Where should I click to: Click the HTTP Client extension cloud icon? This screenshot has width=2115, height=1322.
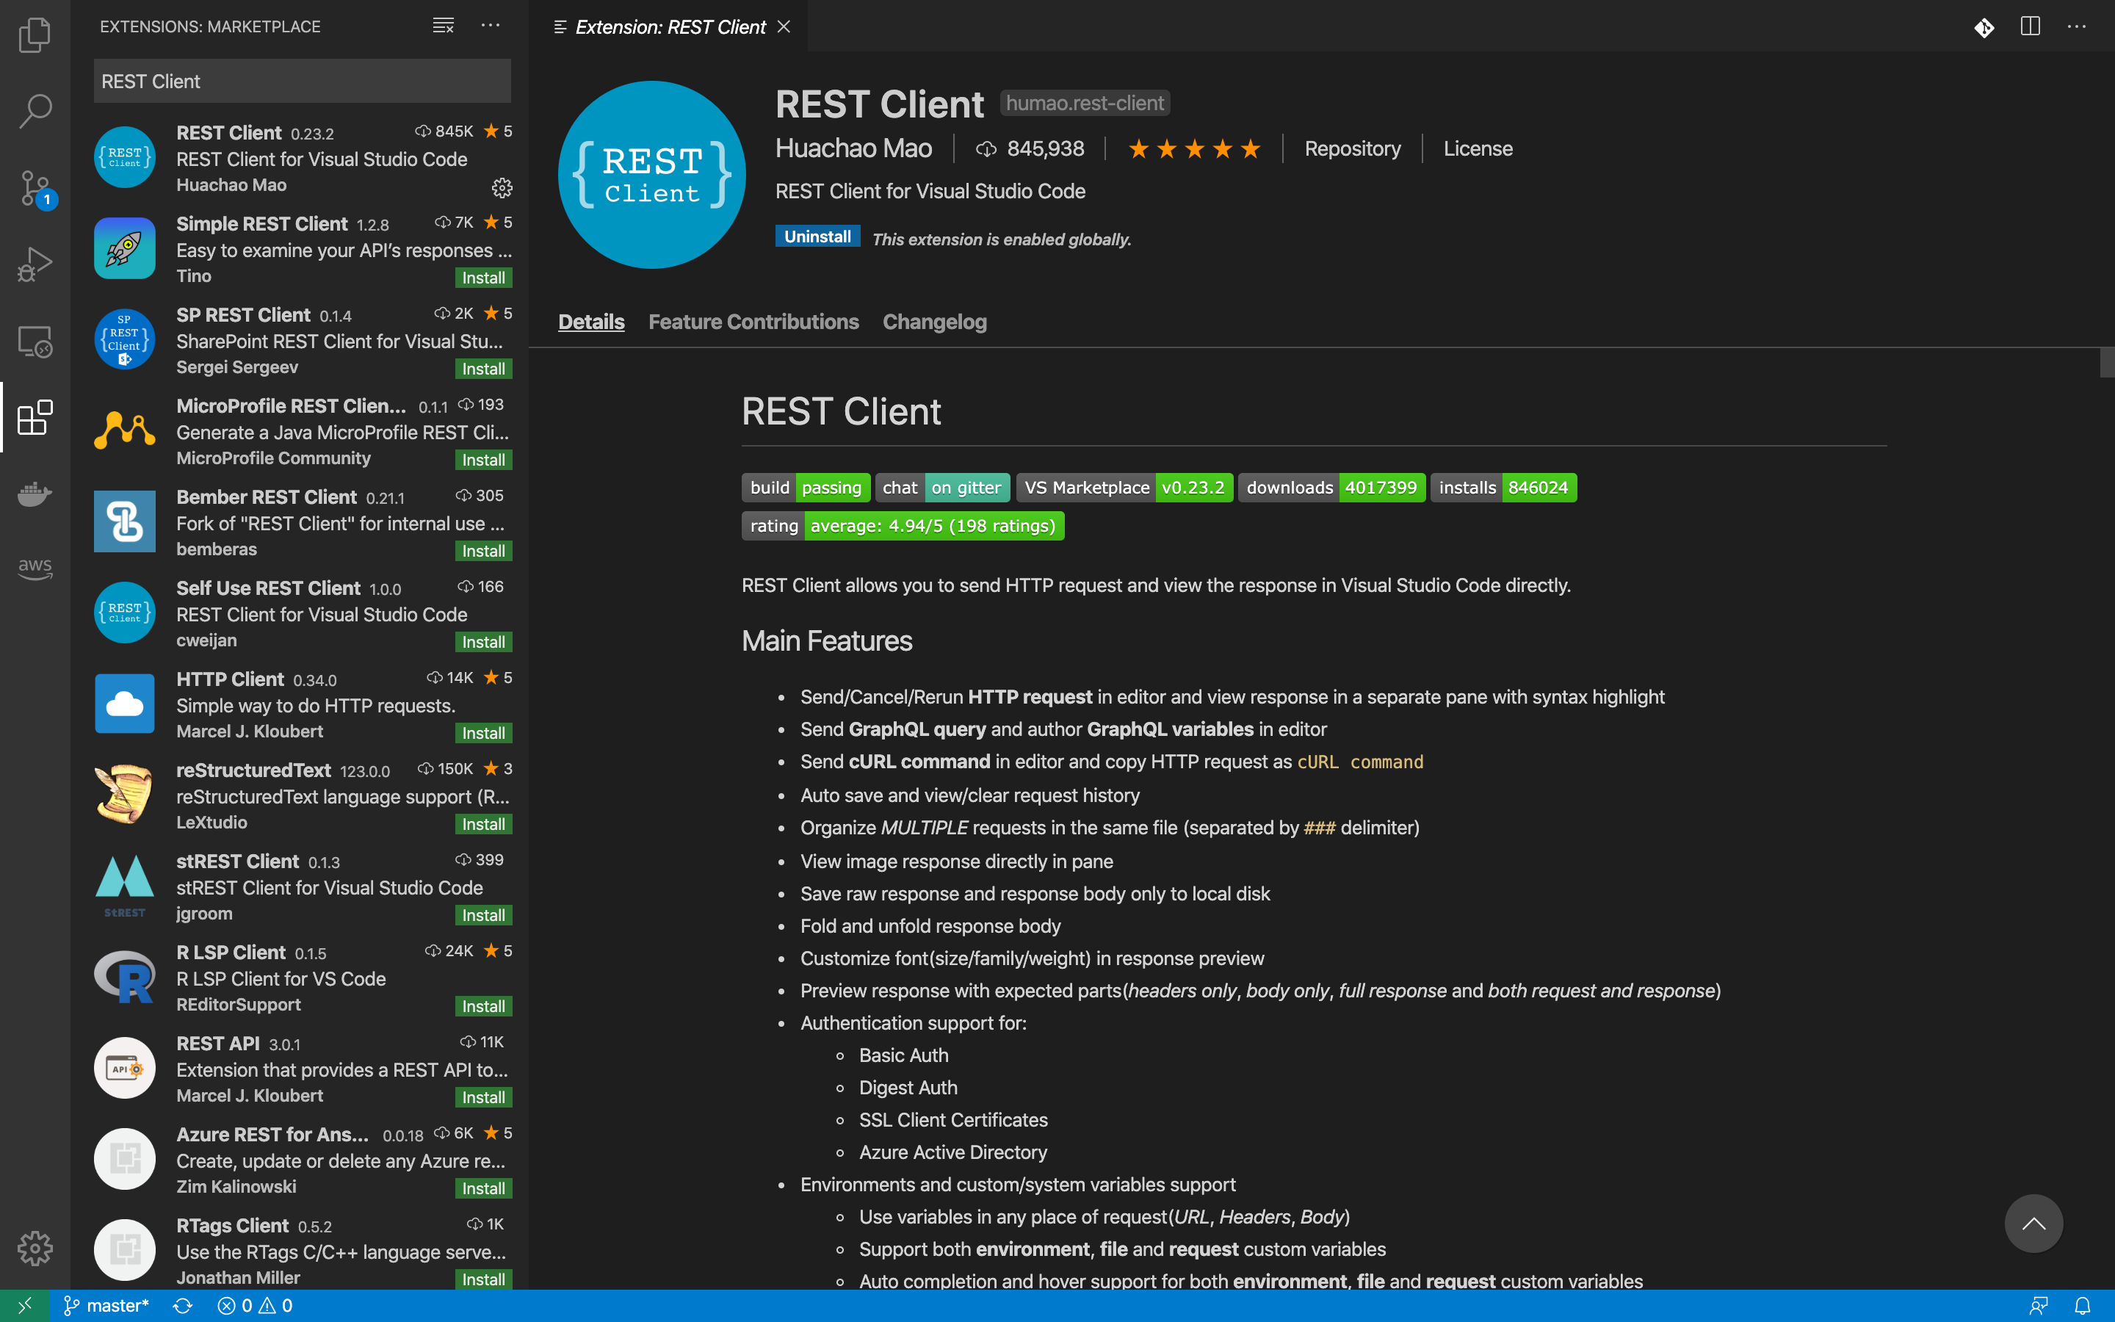click(124, 704)
